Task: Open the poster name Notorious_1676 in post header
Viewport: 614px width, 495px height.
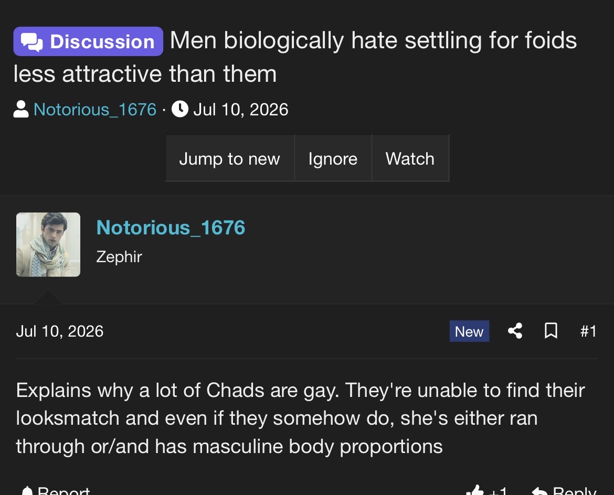Action: [x=171, y=228]
